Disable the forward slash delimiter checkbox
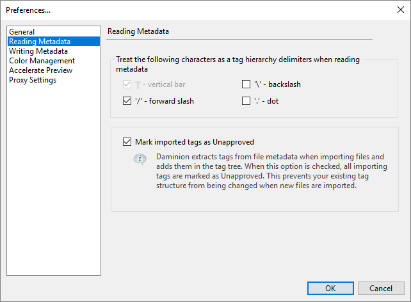This screenshot has width=411, height=302. pos(126,101)
